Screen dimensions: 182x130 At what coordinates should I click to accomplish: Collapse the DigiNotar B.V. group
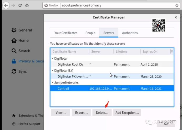(53, 70)
